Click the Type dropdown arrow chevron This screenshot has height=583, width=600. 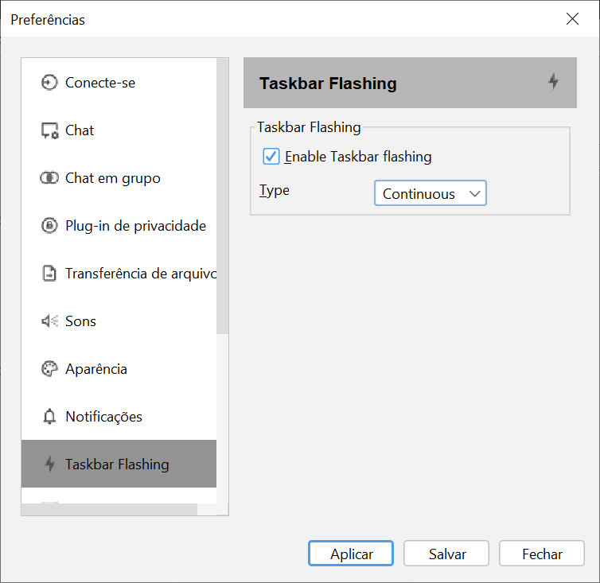pyautogui.click(x=474, y=193)
